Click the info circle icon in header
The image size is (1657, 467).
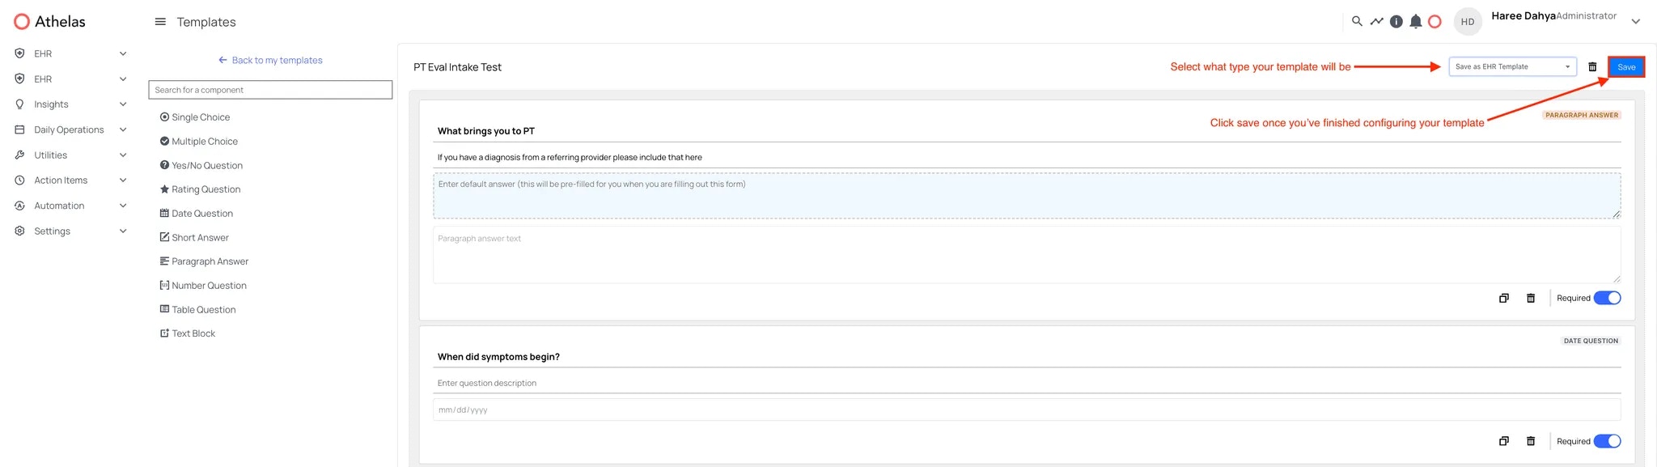[x=1396, y=22]
